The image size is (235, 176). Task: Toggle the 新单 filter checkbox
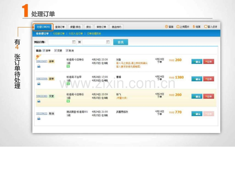(x=44, y=51)
